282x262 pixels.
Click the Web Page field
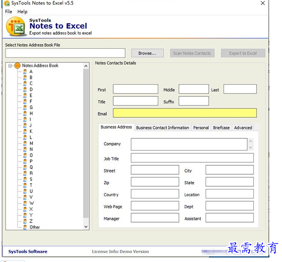[155, 206]
